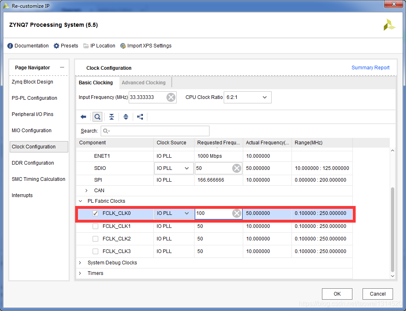Click the Collapse All toolbar icon
Viewport: 406px width, 311px height.
coord(112,117)
